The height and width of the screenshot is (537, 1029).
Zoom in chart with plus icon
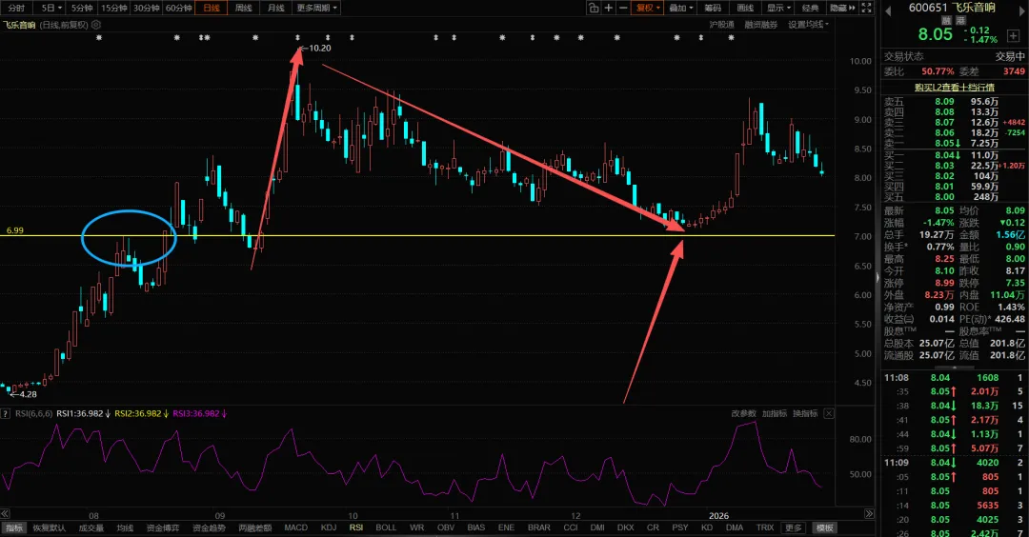608,8
